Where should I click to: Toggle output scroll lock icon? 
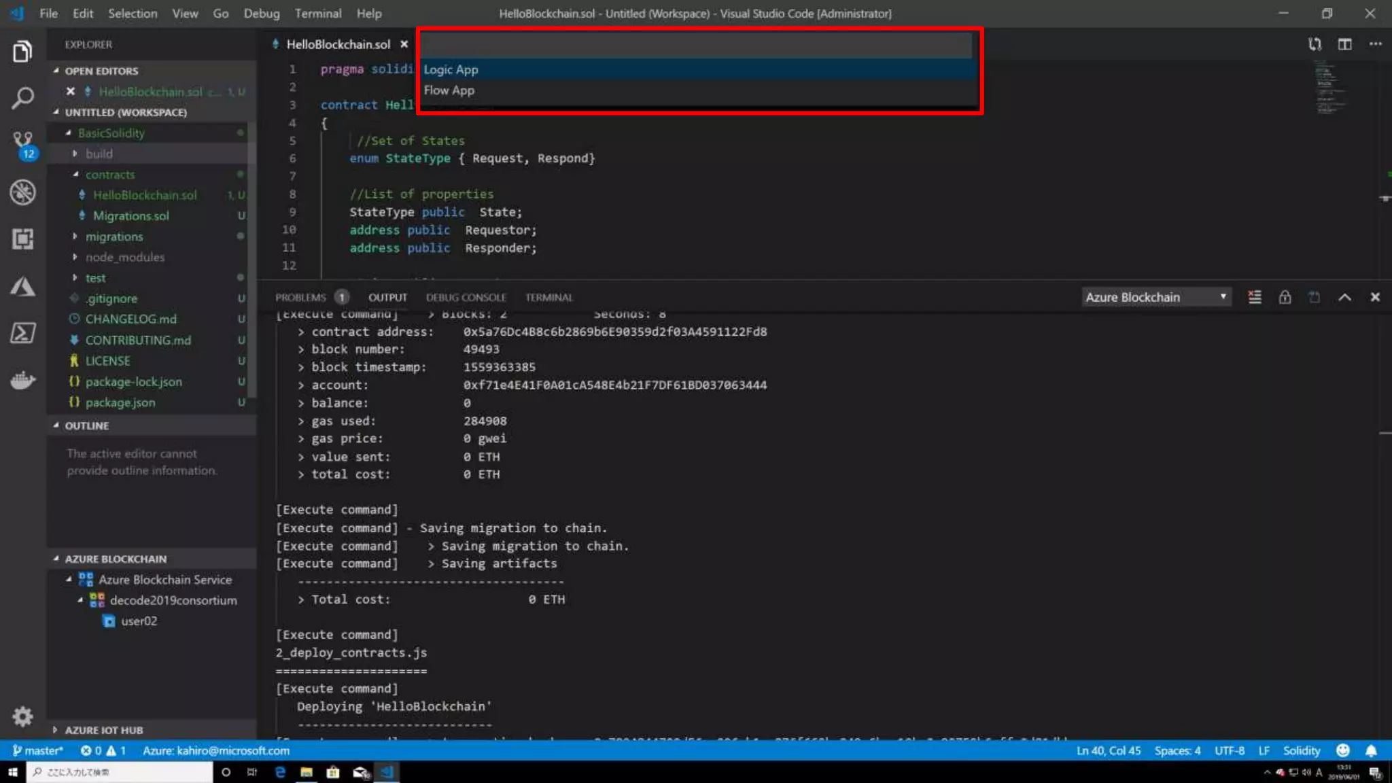point(1285,297)
